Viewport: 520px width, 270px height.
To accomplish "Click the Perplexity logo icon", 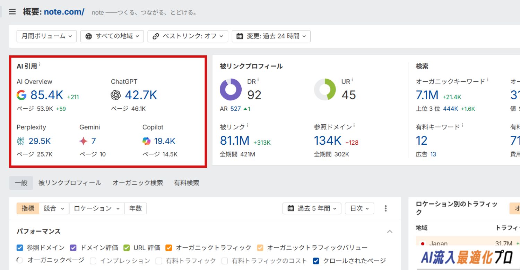I will click(21, 141).
